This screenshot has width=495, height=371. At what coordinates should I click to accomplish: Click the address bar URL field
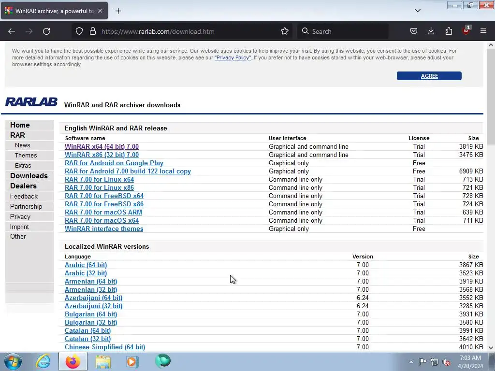(x=183, y=31)
